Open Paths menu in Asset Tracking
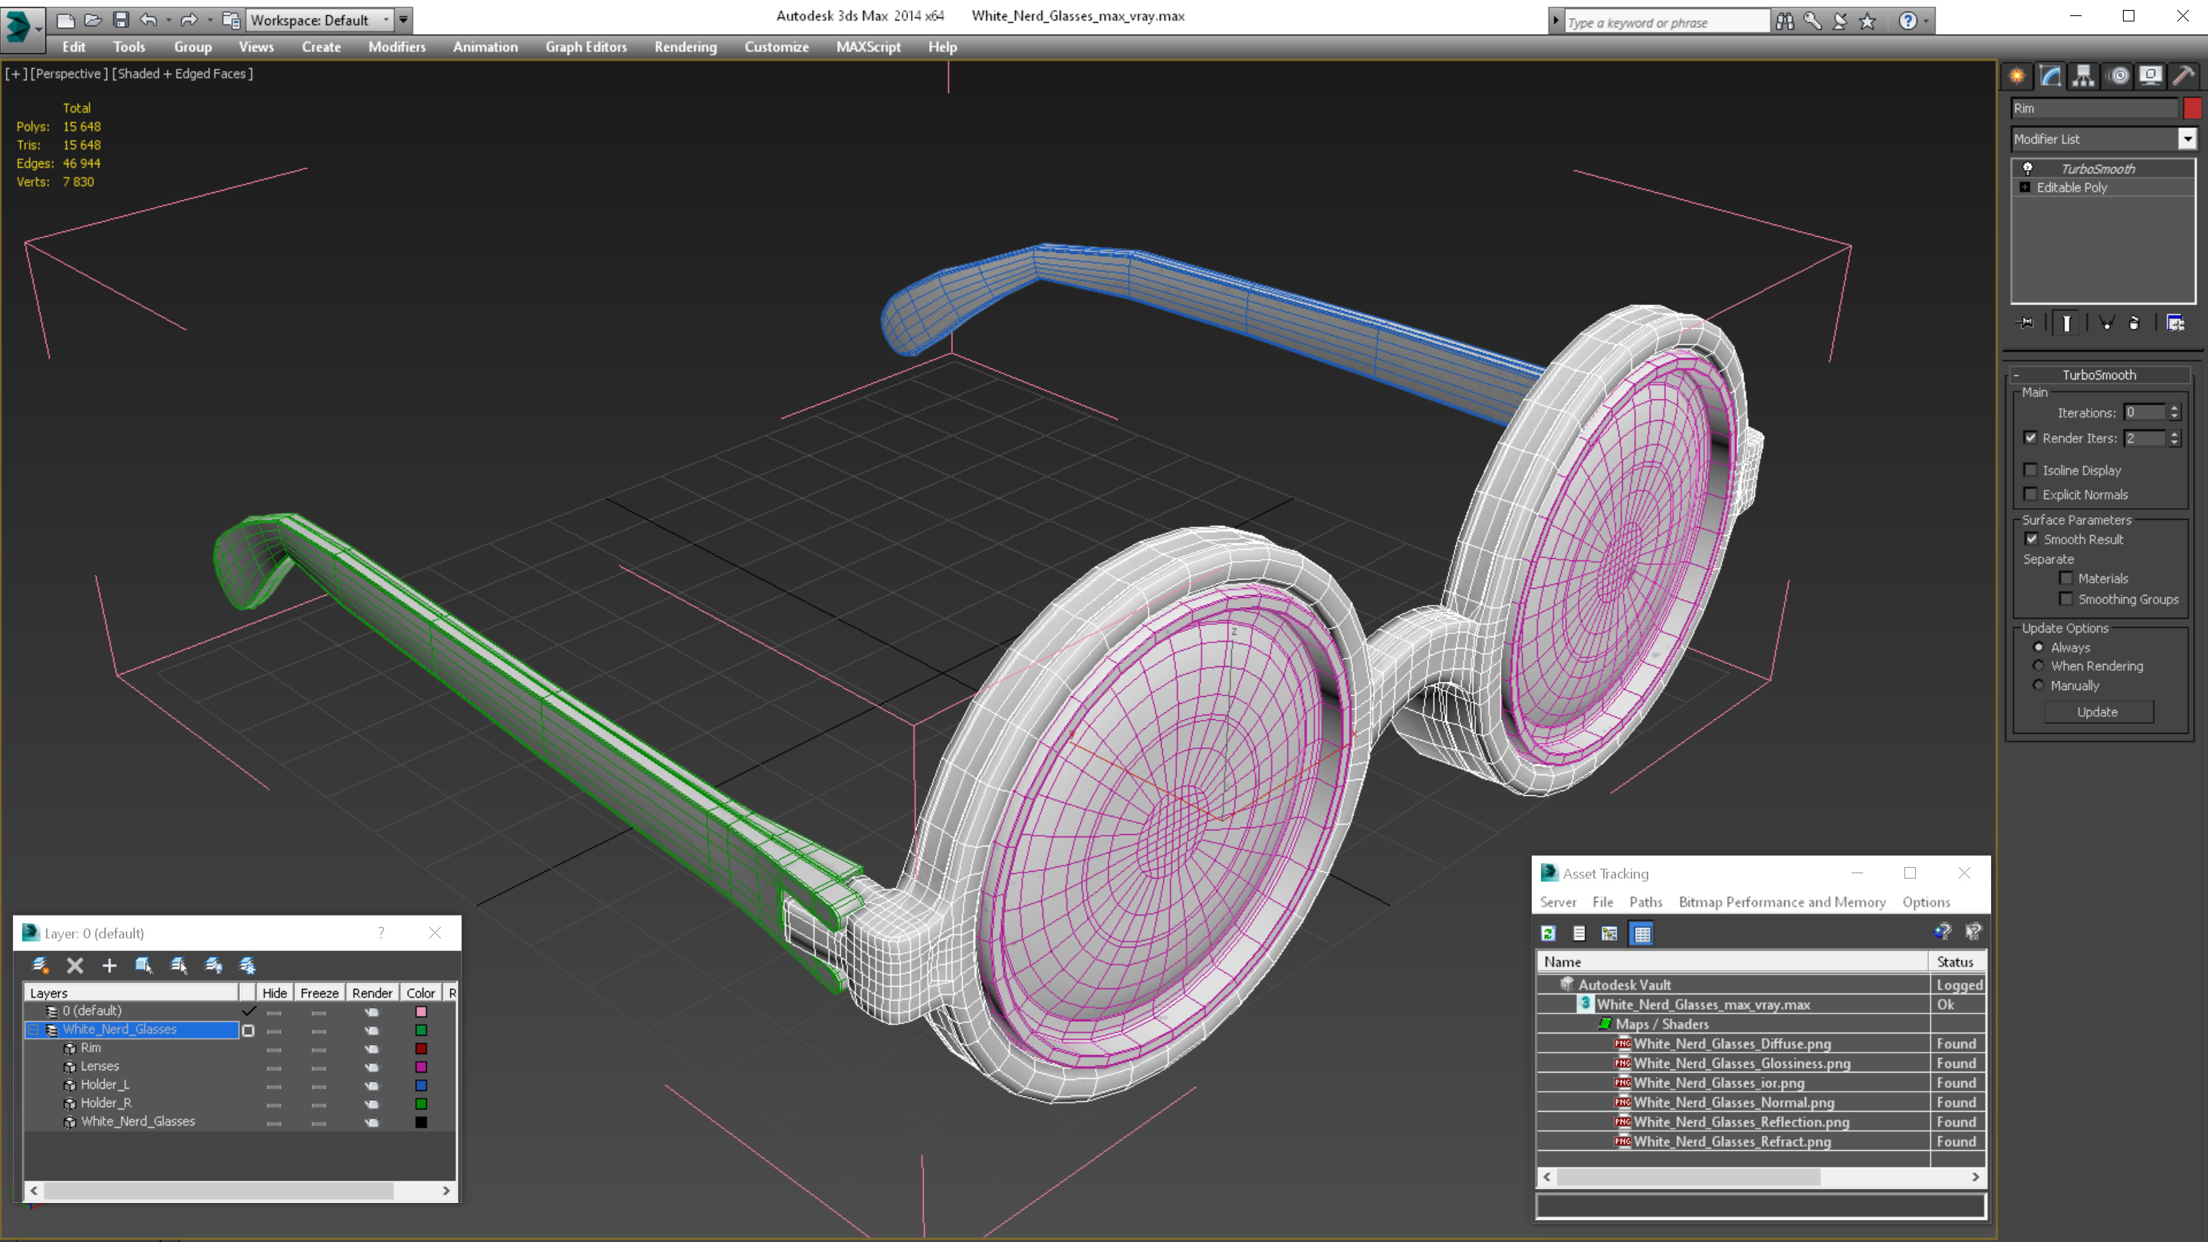This screenshot has width=2208, height=1242. tap(1646, 902)
